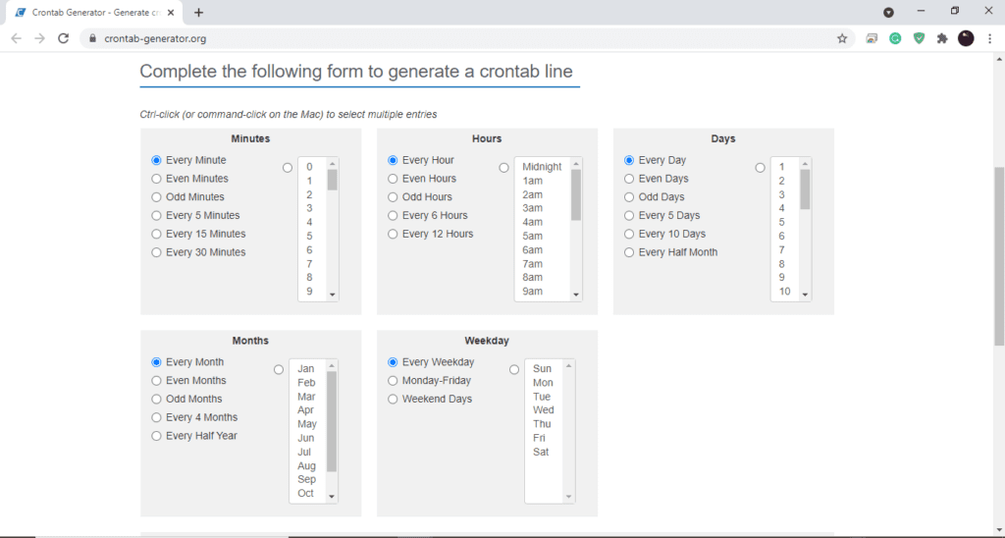
Task: Select Even Days option
Action: tap(629, 179)
